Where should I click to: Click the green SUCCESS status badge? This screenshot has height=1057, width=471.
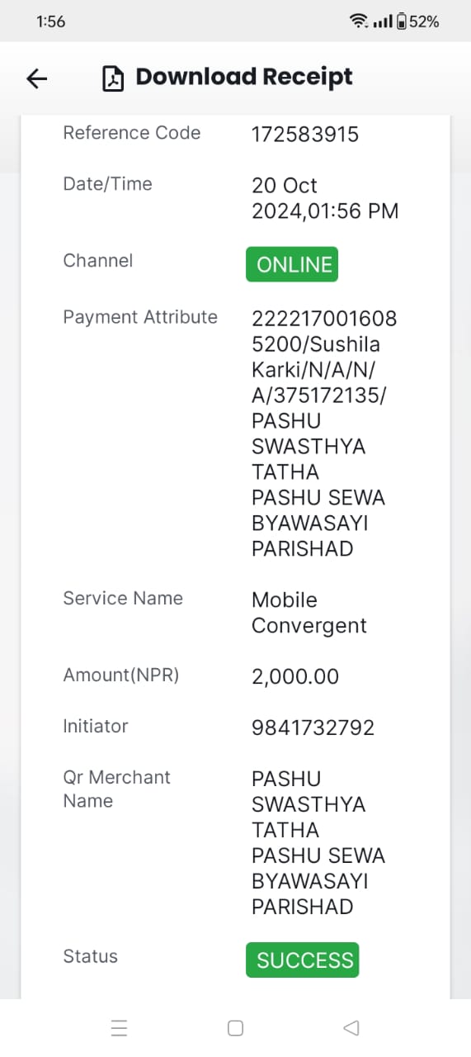pos(303,960)
